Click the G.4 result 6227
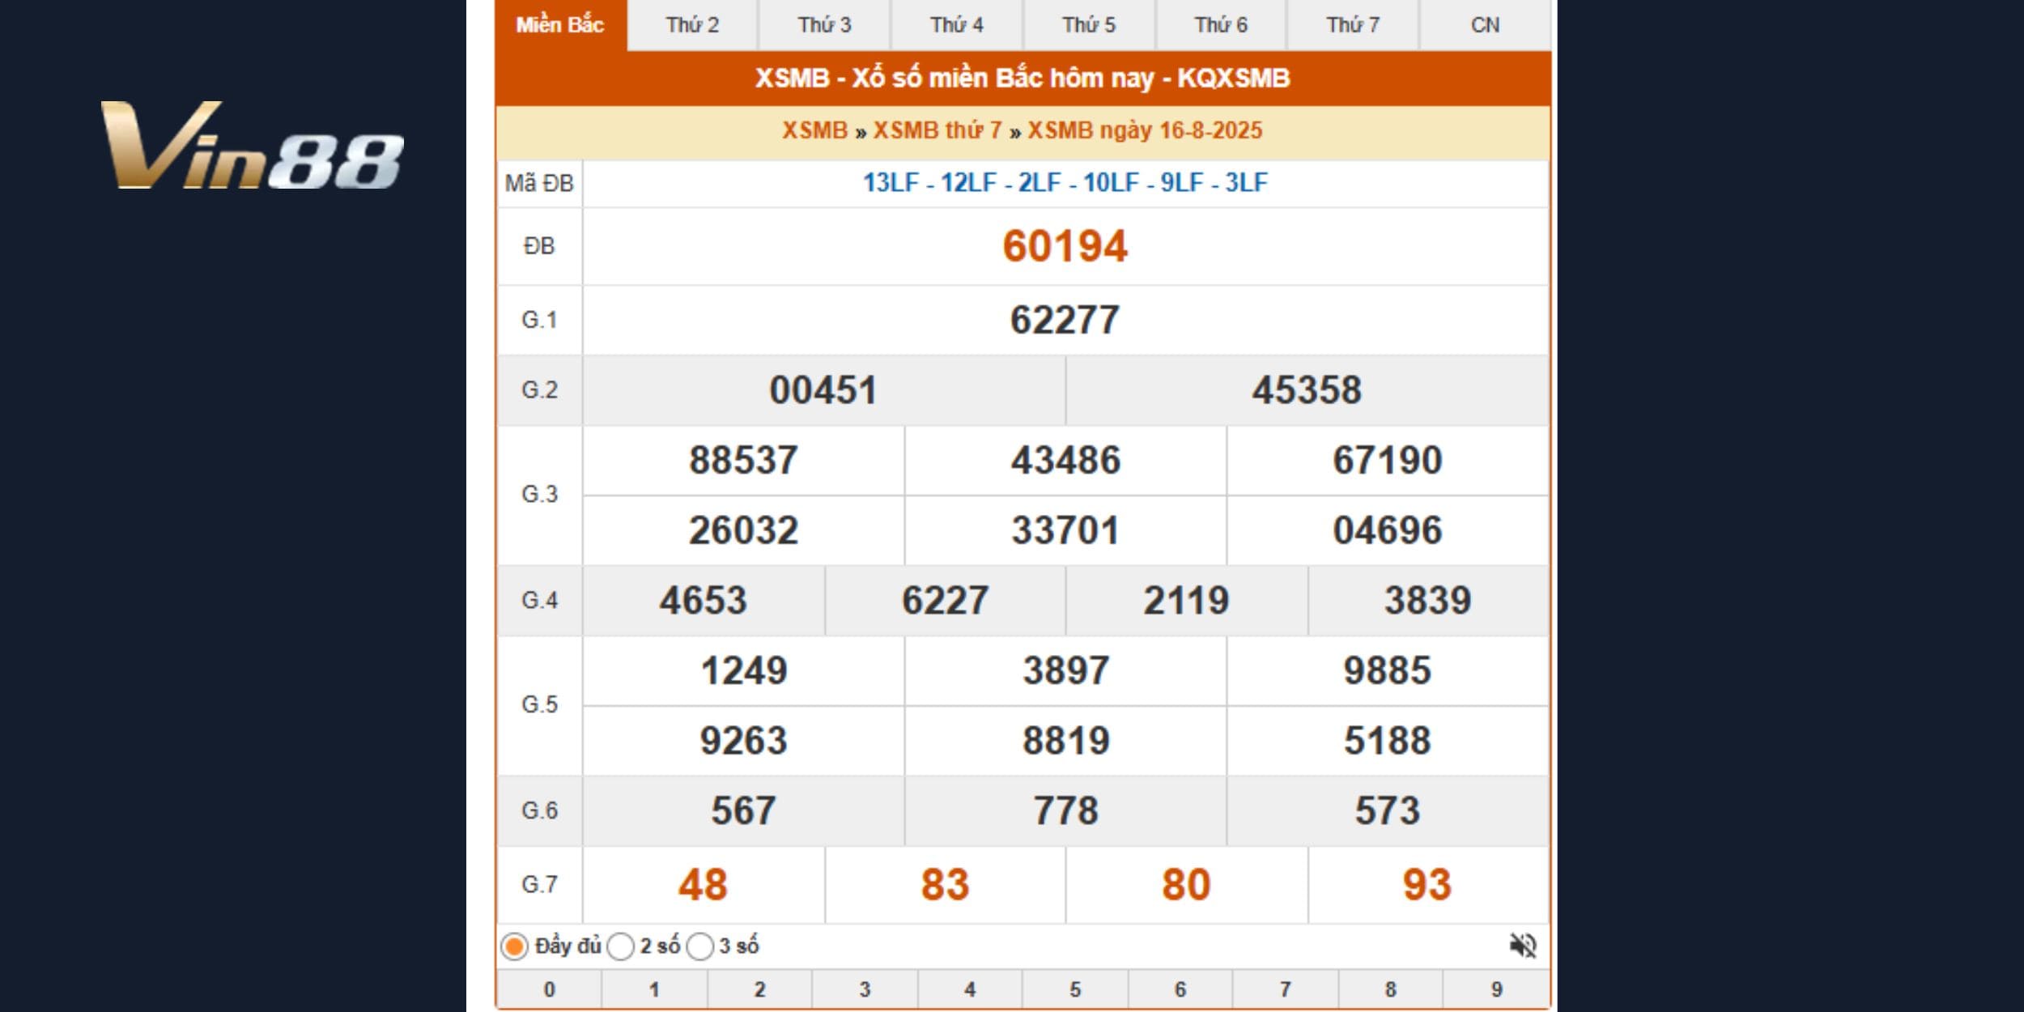The height and width of the screenshot is (1012, 2024). (945, 601)
